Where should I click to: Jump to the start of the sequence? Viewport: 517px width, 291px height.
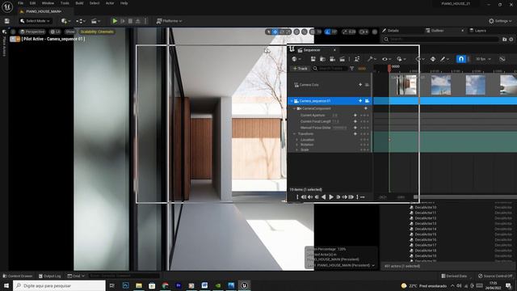pos(304,197)
